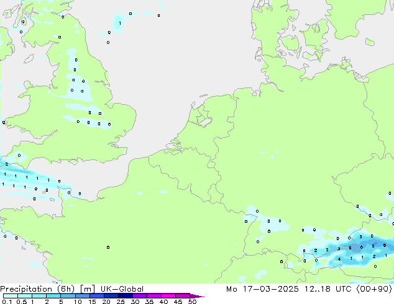
Task: Click the '25' legend scale label
Action: pos(121,302)
